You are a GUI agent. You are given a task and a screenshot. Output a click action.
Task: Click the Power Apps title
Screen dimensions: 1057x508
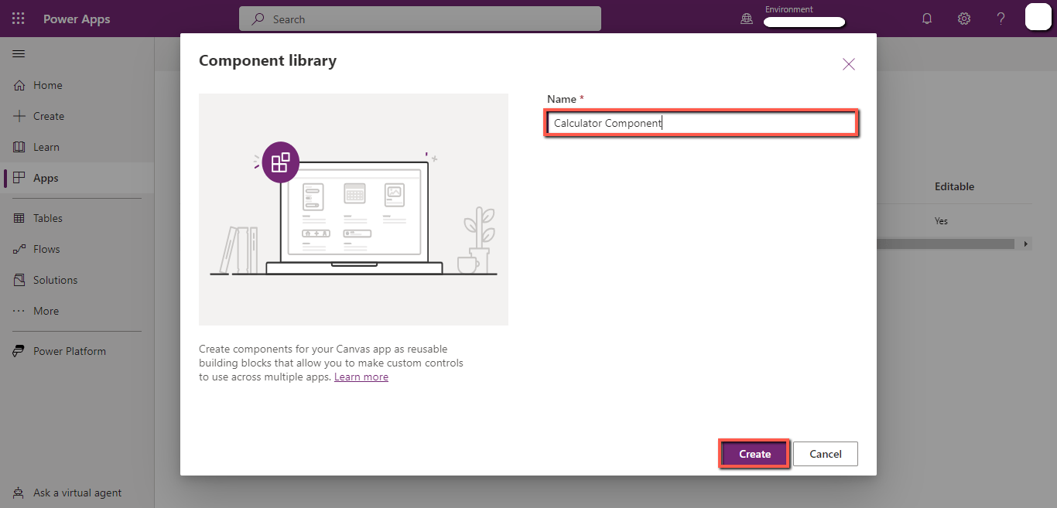point(77,19)
